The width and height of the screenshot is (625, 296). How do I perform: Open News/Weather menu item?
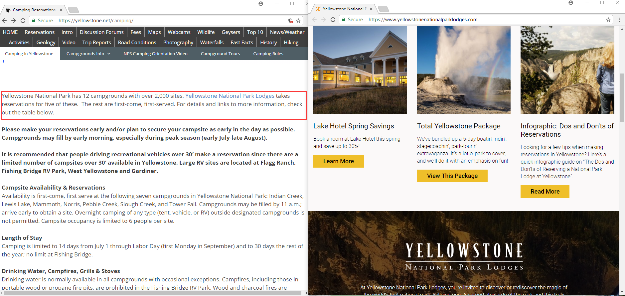click(287, 32)
